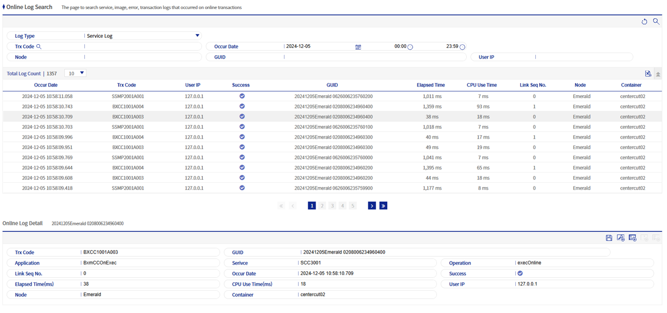Open the end time 23:59 clock picker
Viewport: 667px width, 313px height.
(x=462, y=47)
